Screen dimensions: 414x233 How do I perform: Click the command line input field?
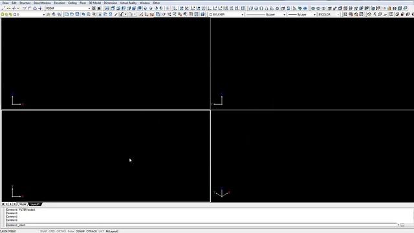(201, 225)
